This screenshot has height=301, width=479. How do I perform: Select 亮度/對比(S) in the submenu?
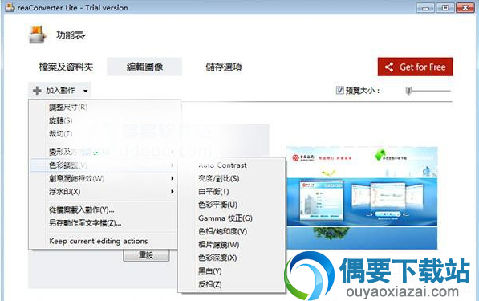coord(232,178)
